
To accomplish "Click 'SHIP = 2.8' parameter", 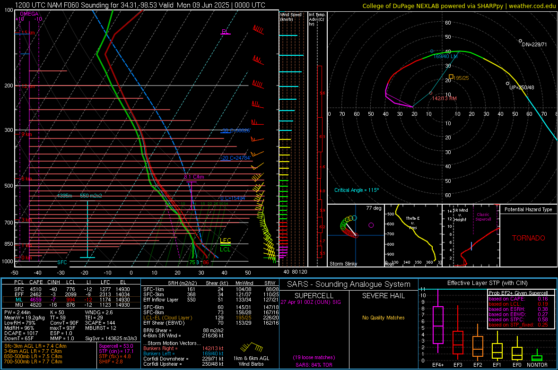I will (x=111, y=361).
